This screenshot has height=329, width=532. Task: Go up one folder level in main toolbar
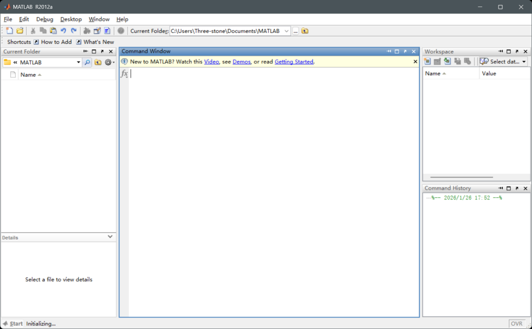tap(305, 31)
